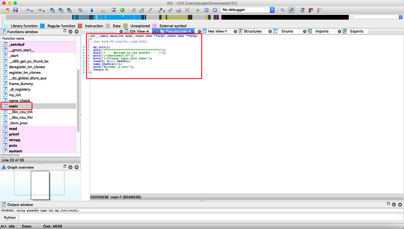Open a file with the folder icon
404x229 pixels.
coord(7,10)
